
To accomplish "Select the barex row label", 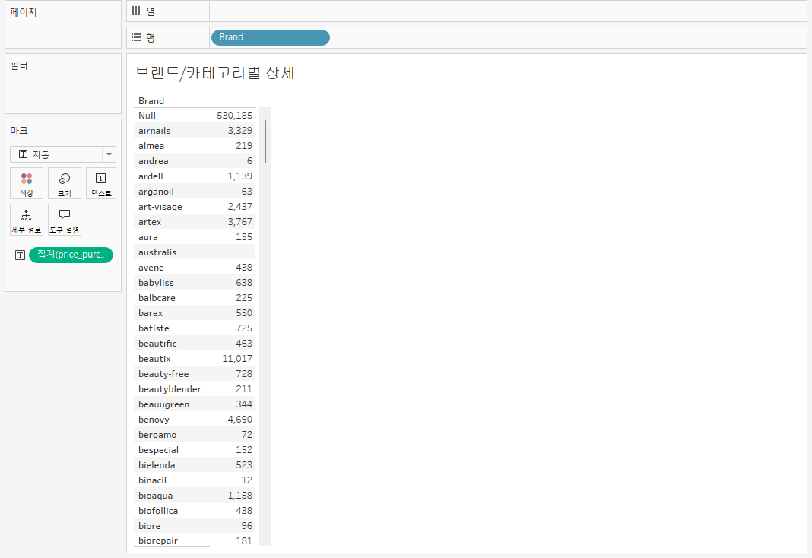I will click(x=151, y=313).
